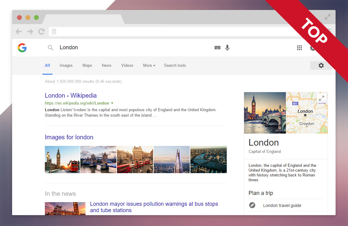Click the London title in knowledge panel
This screenshot has height=226, width=348.
(x=263, y=143)
